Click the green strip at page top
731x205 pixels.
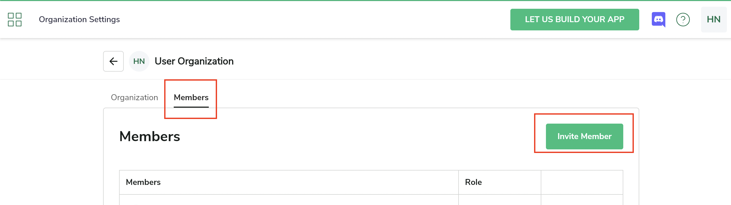(365, 1)
